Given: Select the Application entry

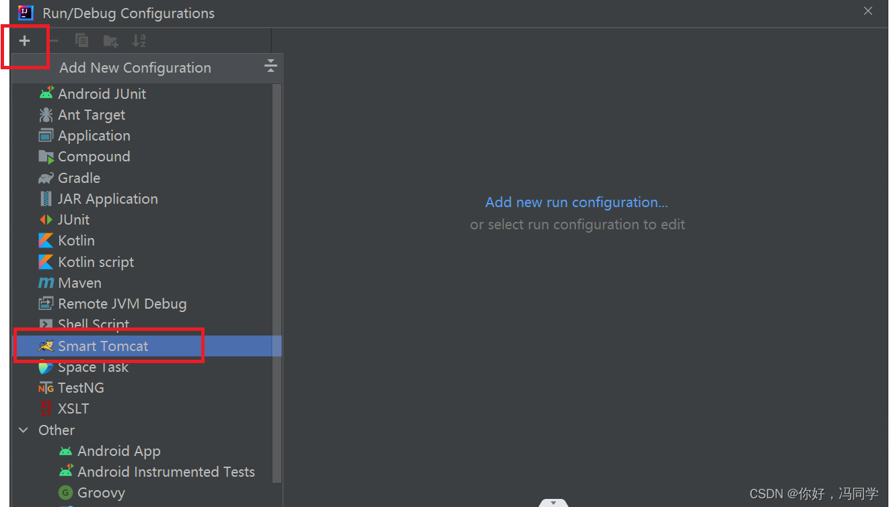Looking at the screenshot, I should click(x=147, y=136).
